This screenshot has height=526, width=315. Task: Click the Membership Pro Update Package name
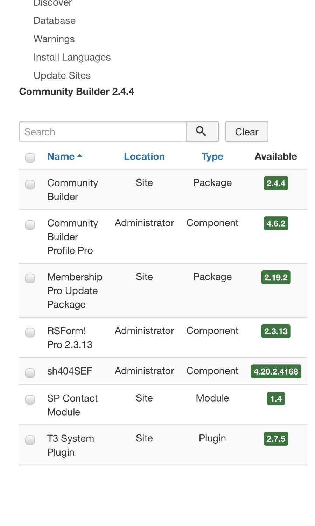[x=75, y=291]
